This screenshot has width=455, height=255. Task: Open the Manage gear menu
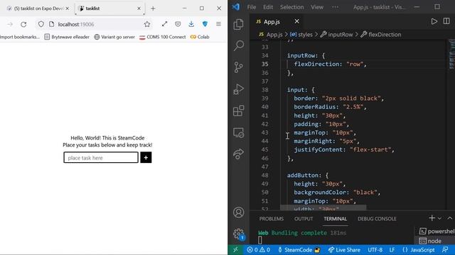click(x=239, y=234)
